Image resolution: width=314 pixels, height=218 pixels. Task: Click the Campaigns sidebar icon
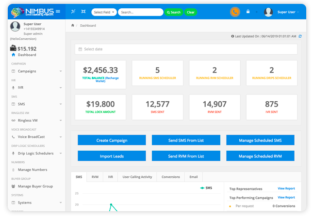pos(14,71)
